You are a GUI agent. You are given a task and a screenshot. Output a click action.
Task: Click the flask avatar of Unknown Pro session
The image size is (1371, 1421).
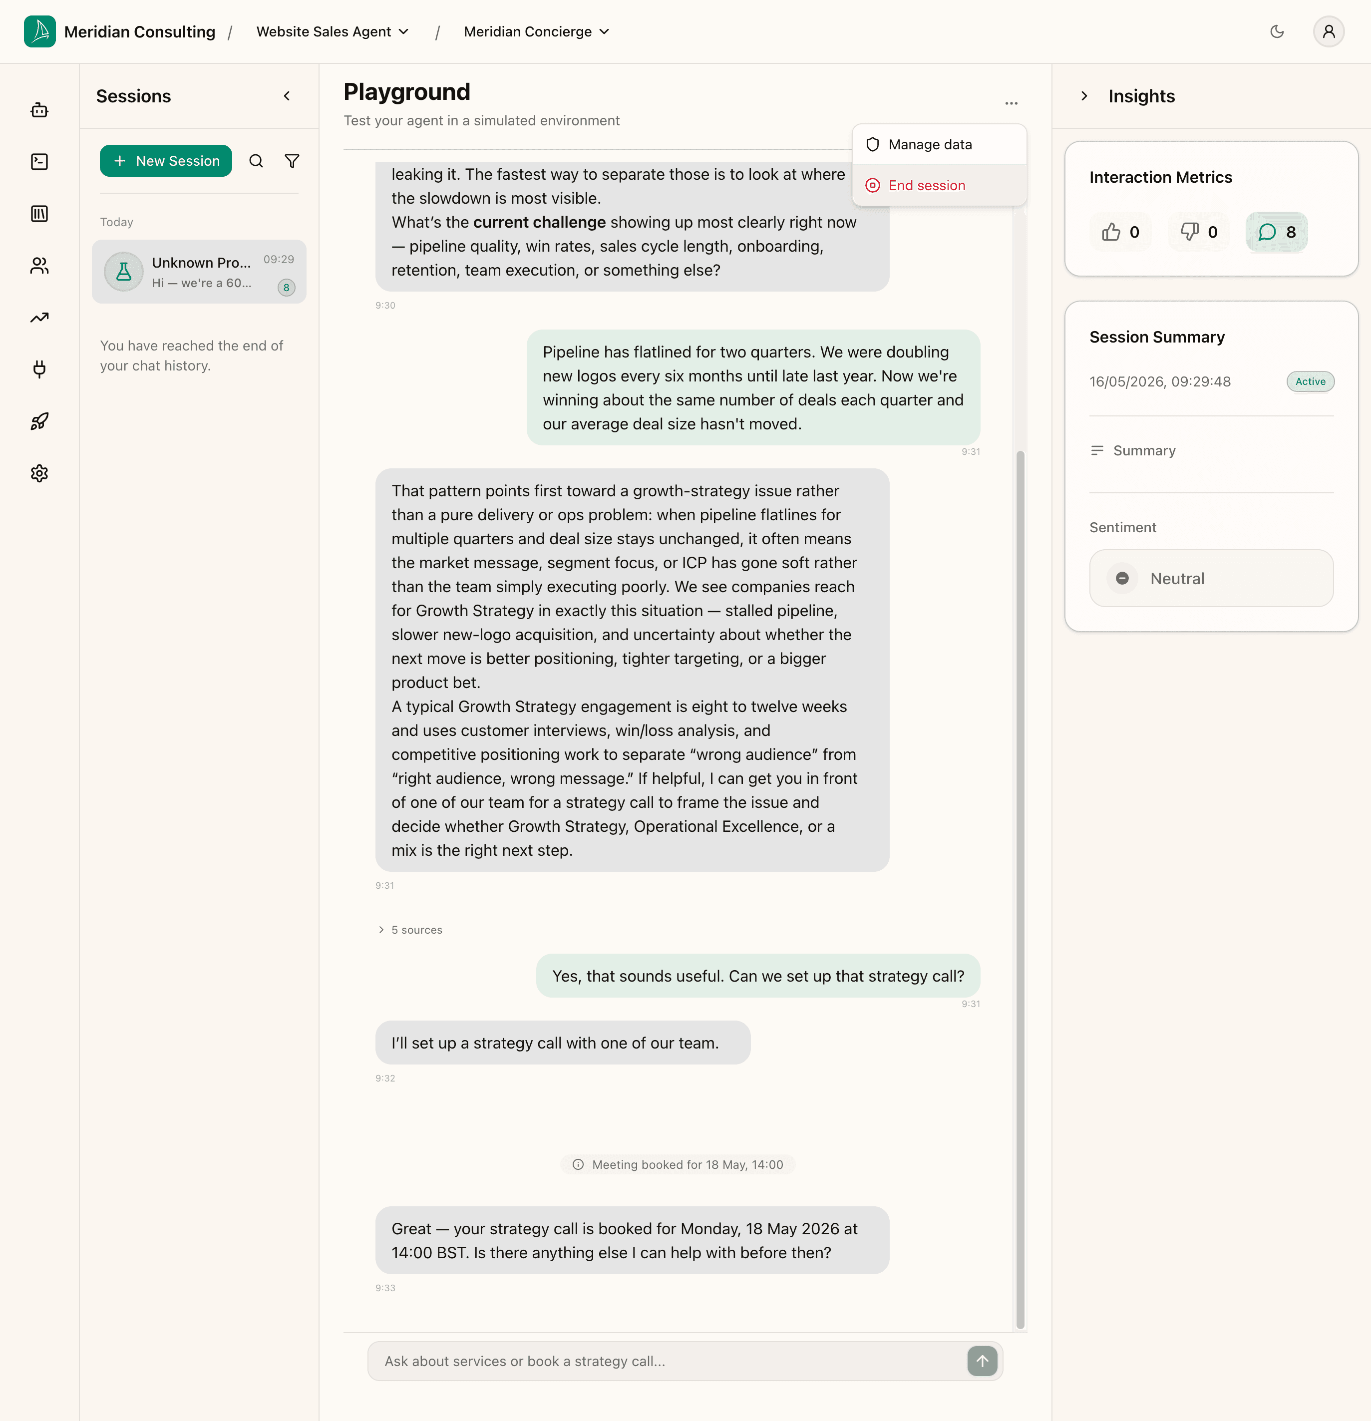pyautogui.click(x=124, y=272)
